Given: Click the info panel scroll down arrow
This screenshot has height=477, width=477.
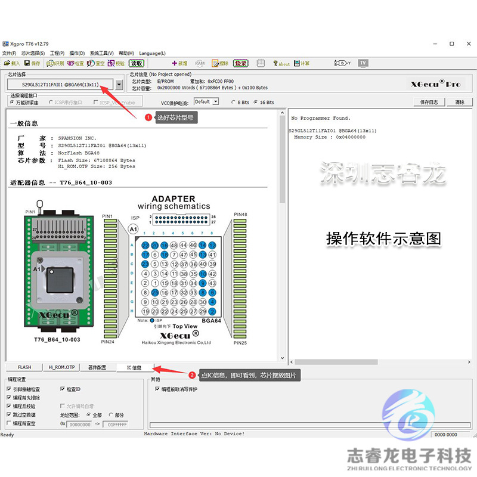Looking at the screenshot, I should [282, 358].
